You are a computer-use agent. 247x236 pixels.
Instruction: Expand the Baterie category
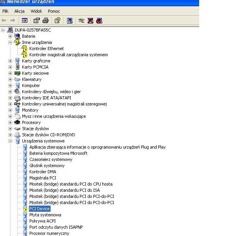10,36
